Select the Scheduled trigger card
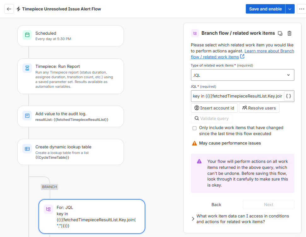The width and height of the screenshot is (306, 237). click(71, 36)
